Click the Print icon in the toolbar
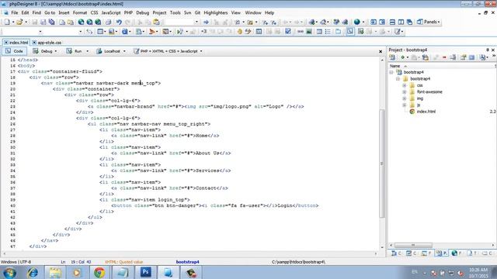The image size is (497, 279). click(109, 22)
